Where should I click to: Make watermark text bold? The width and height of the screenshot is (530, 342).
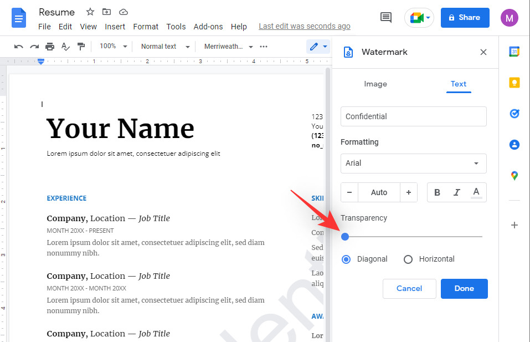pos(437,192)
